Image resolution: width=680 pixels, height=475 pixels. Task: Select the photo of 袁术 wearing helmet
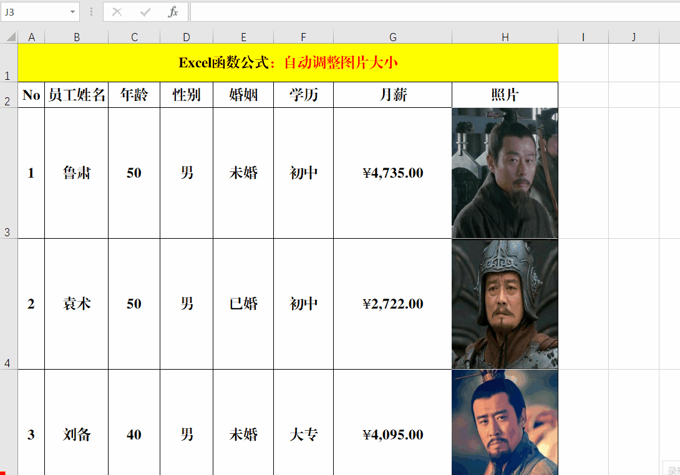pos(505,304)
